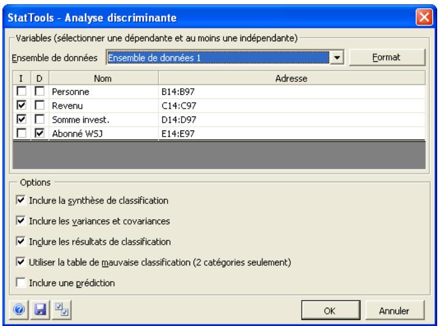
Task: Toggle Inclure les résultats de classification
Action: point(21,242)
